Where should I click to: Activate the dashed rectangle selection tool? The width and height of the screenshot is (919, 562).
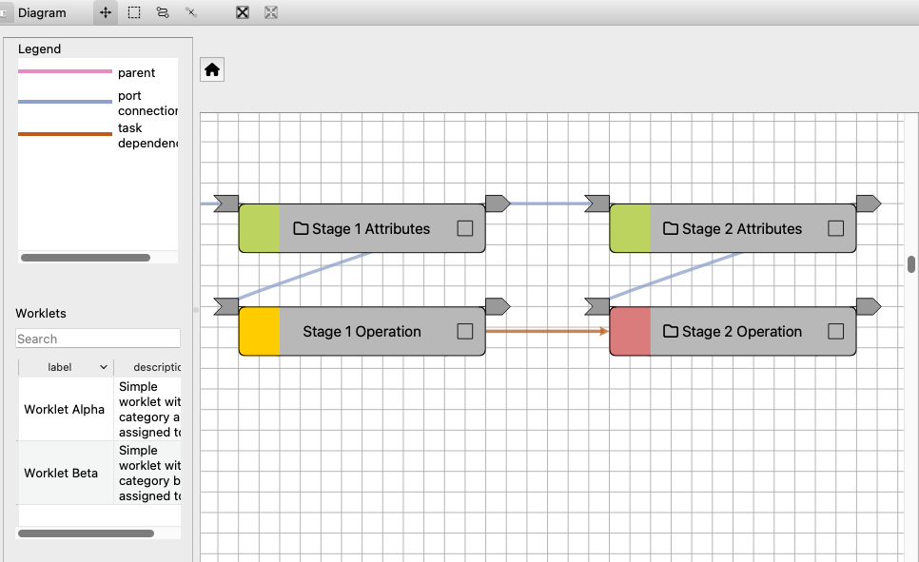(134, 12)
